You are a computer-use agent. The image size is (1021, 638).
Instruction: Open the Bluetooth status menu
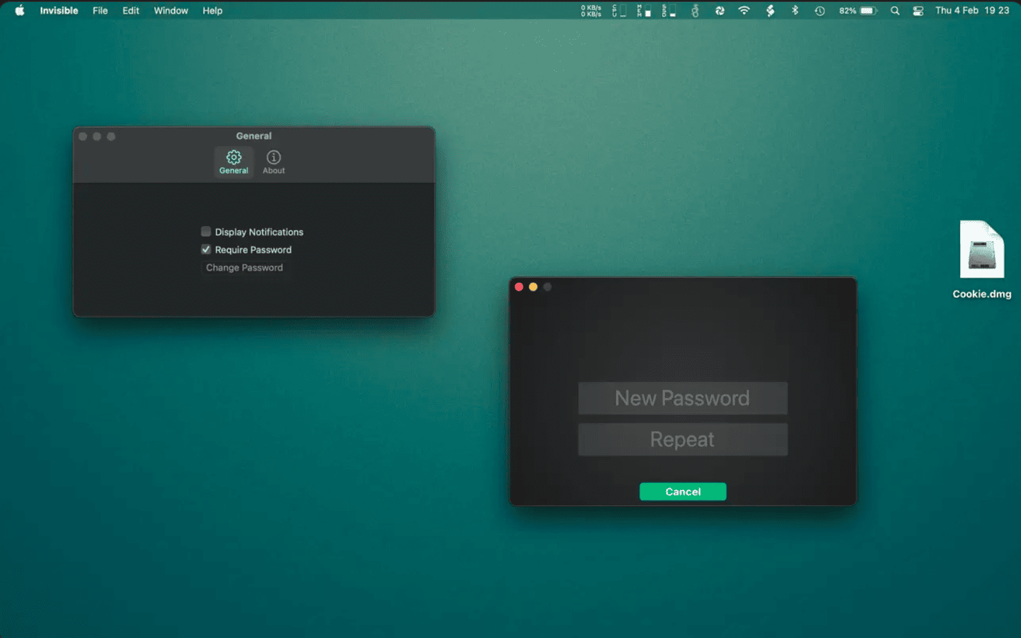[x=795, y=10]
